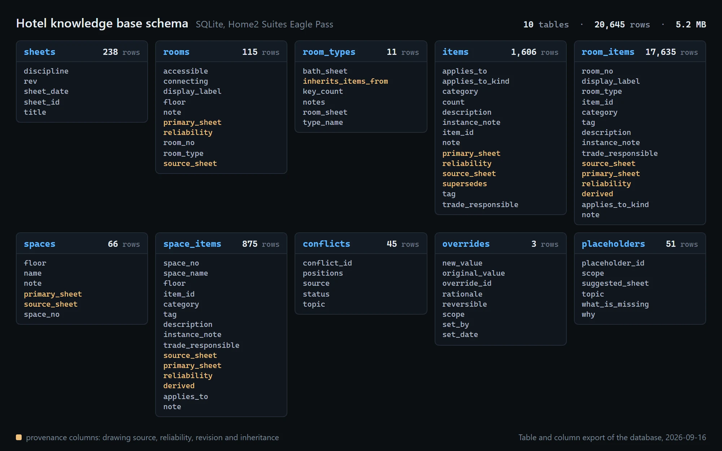Click the count column in items
The height and width of the screenshot is (451, 722).
pyautogui.click(x=453, y=102)
